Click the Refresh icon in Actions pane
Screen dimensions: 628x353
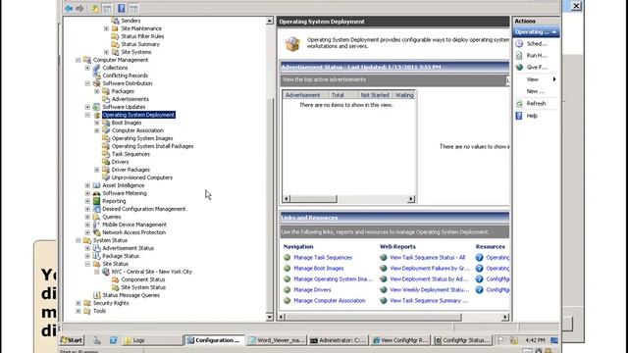tap(519, 104)
